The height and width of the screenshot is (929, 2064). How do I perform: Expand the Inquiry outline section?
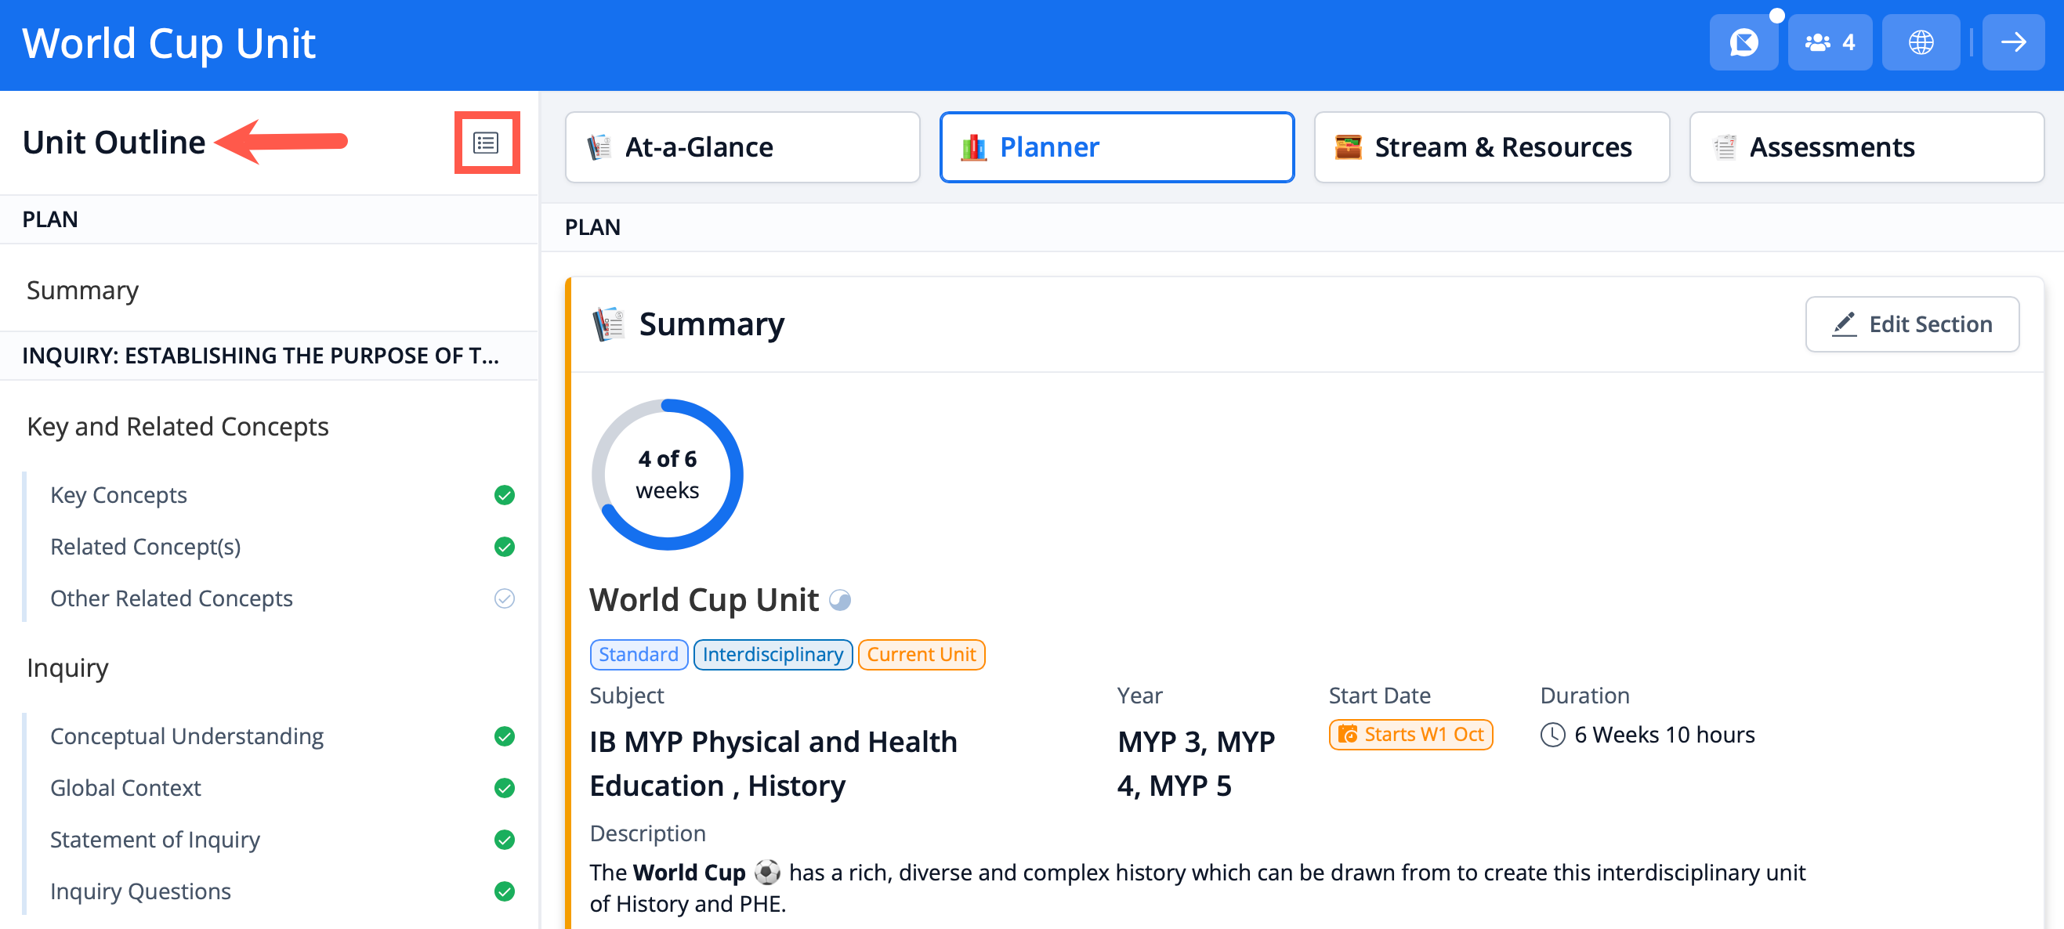(x=67, y=667)
